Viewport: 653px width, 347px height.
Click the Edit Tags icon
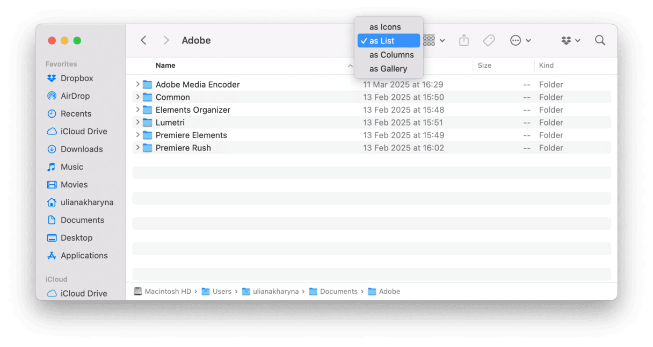pyautogui.click(x=489, y=40)
